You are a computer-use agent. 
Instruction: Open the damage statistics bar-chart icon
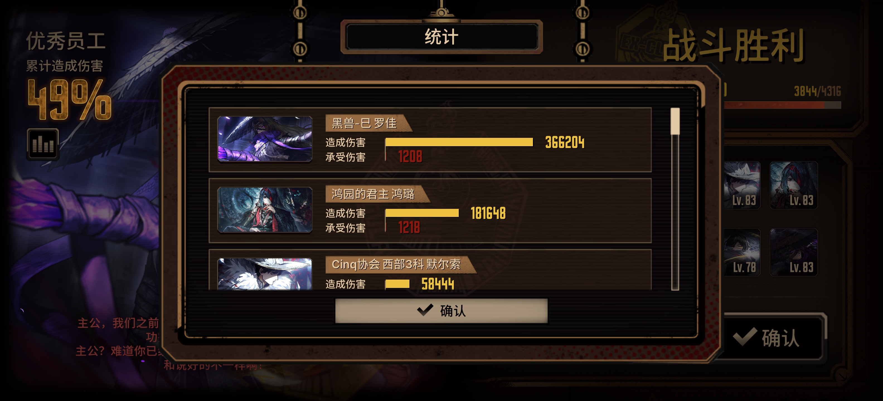point(43,144)
